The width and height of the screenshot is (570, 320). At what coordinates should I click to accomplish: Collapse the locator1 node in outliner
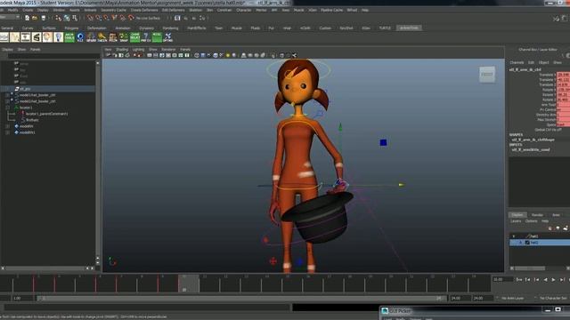point(7,108)
